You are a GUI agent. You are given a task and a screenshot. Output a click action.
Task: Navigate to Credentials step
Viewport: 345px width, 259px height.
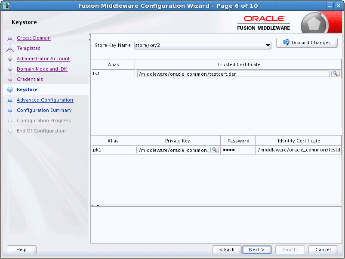coord(30,79)
